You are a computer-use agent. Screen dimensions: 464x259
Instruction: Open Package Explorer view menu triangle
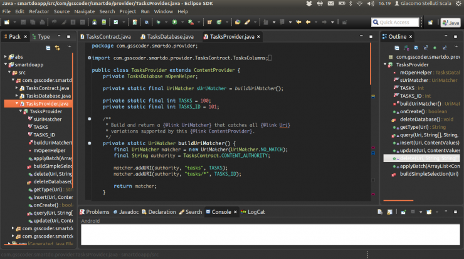[70, 46]
